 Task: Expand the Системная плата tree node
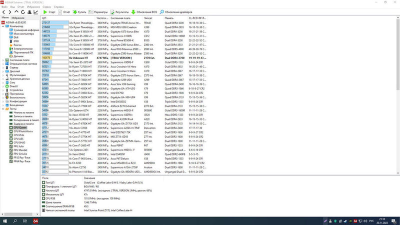(3, 60)
